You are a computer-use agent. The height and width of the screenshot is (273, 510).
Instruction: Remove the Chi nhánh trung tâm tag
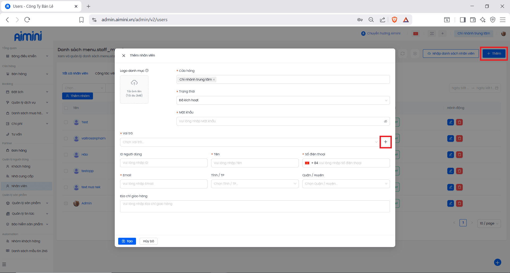coord(214,80)
